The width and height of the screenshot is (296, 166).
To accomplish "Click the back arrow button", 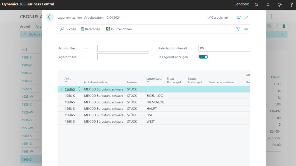I will coord(50,17).
